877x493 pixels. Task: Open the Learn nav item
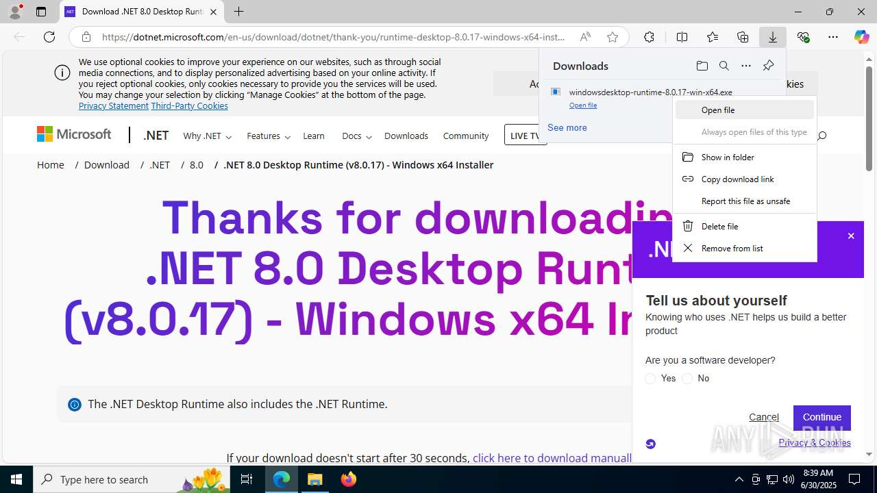[x=314, y=136]
